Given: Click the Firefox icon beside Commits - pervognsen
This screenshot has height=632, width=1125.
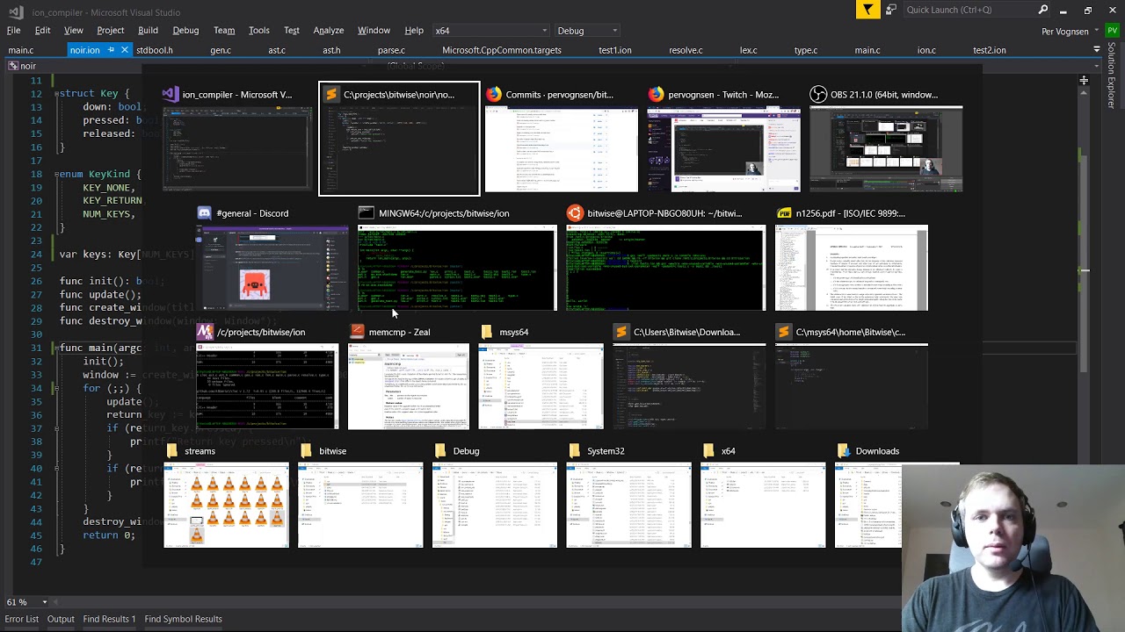Looking at the screenshot, I should coord(494,95).
